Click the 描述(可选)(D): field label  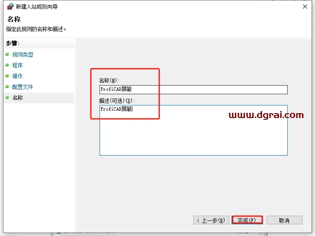coord(117,101)
